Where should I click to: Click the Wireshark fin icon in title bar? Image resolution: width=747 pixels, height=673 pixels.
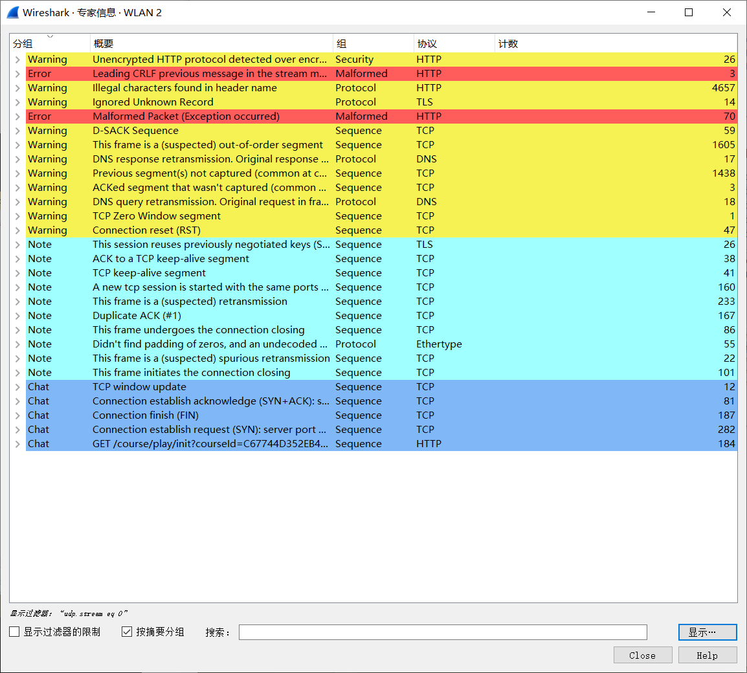(13, 12)
